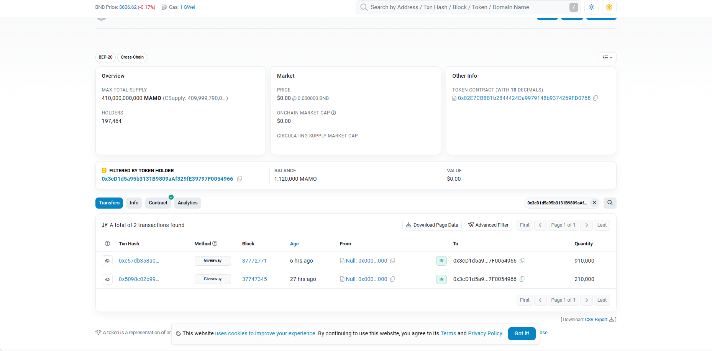Click Download Page Data button
The image size is (712, 351).
(x=432, y=225)
